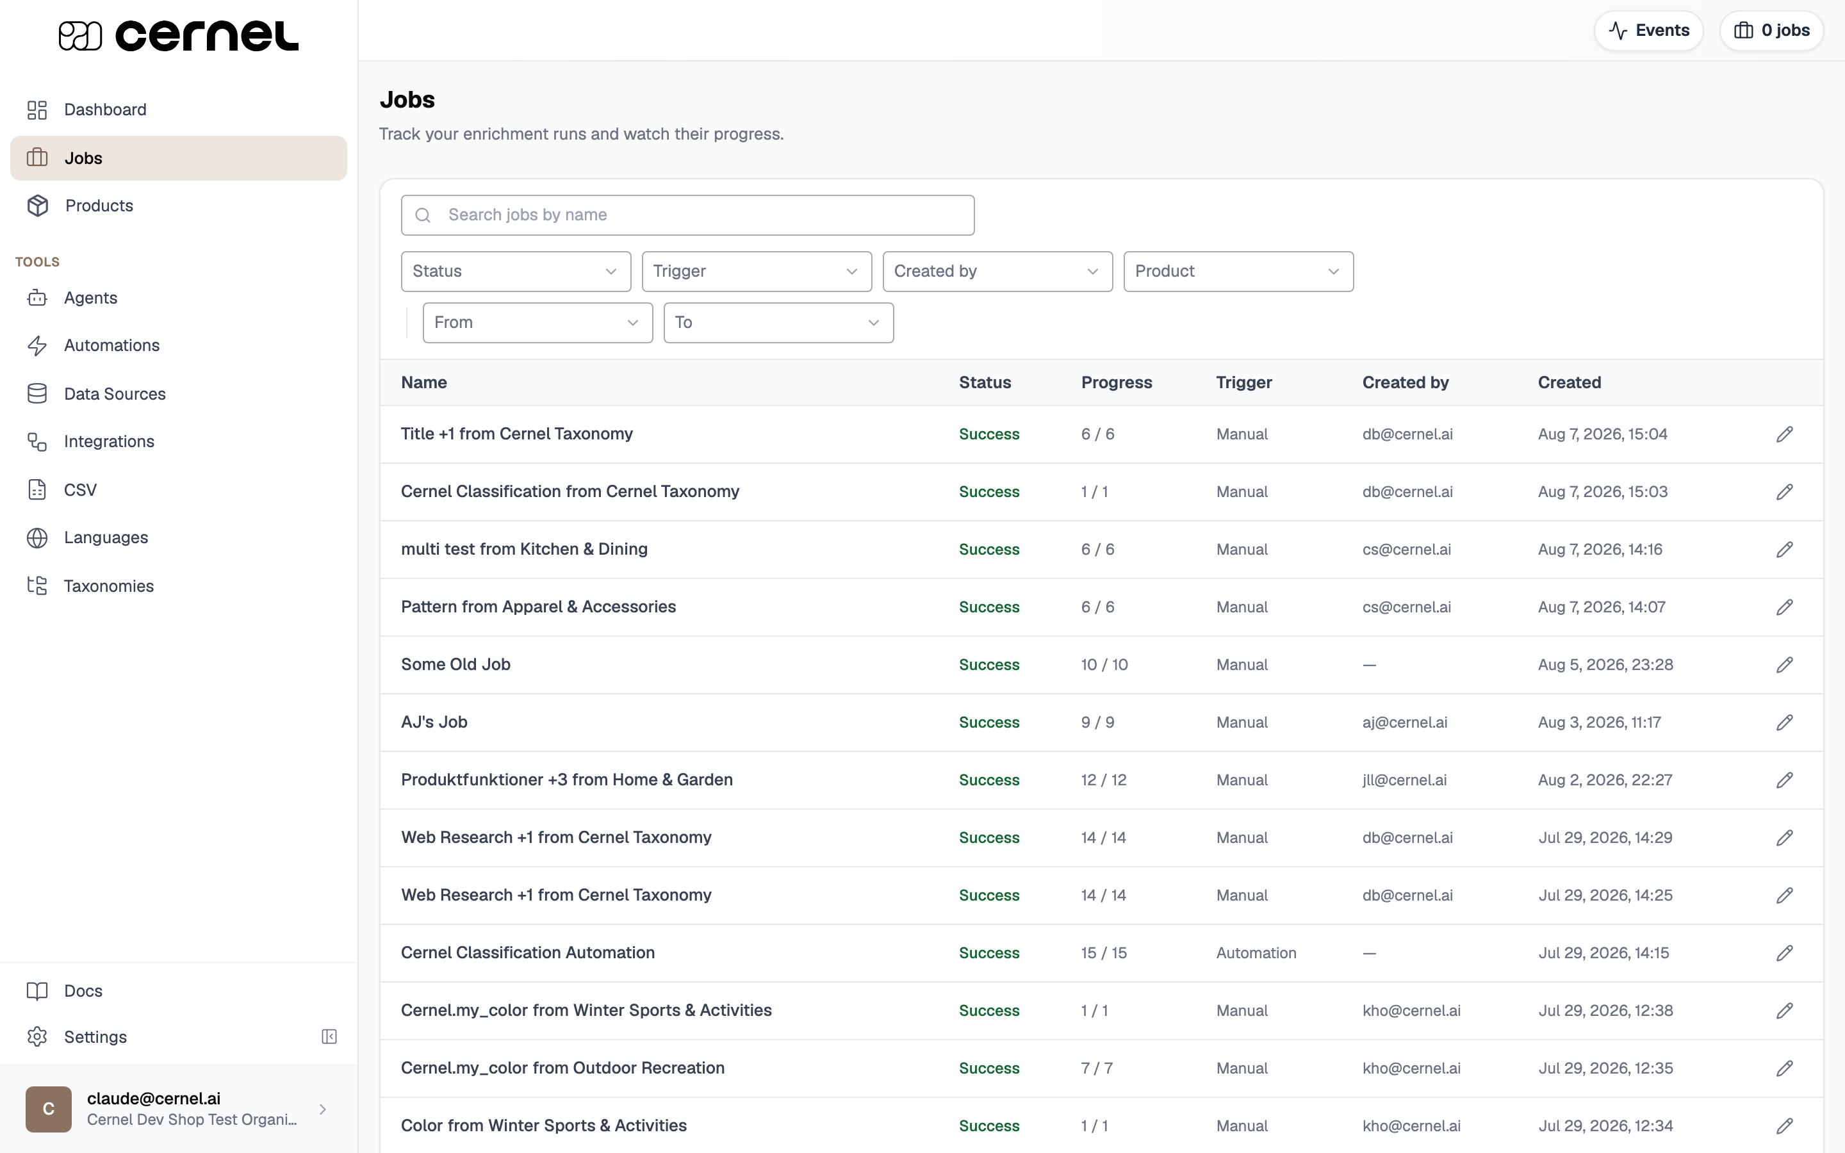Image resolution: width=1845 pixels, height=1153 pixels.
Task: Edit the multi test from Kitchen & Dining job
Action: [x=1785, y=550]
